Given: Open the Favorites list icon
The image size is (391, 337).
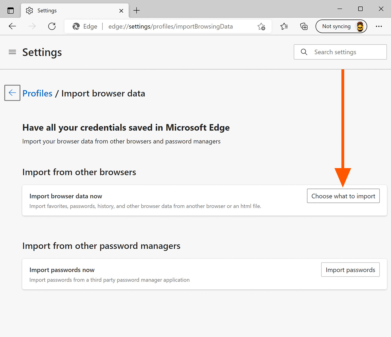Looking at the screenshot, I should point(284,26).
